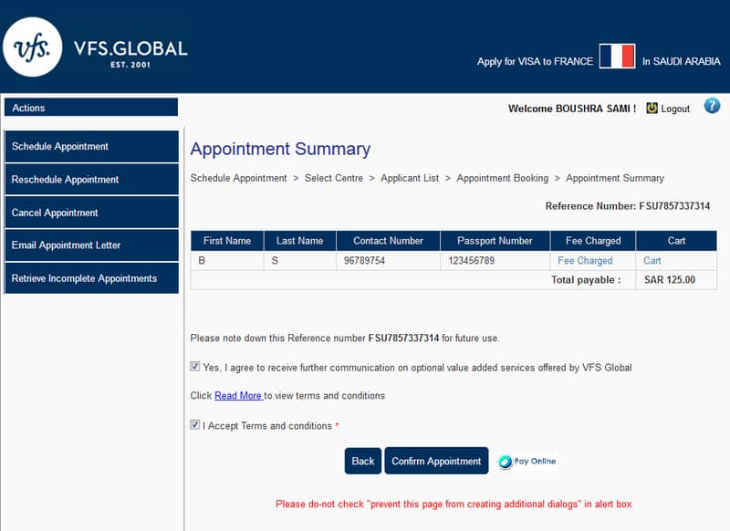Click the Passport Number column header
The width and height of the screenshot is (730, 531).
click(x=495, y=241)
